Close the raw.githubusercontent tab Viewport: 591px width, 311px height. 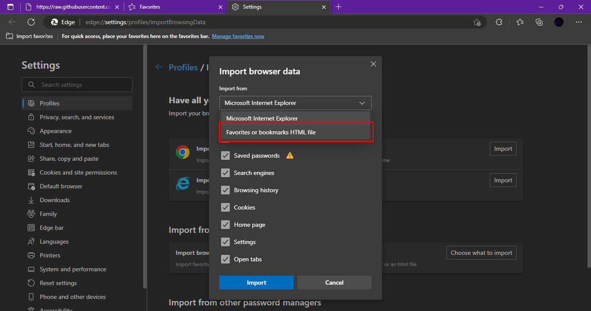pyautogui.click(x=117, y=7)
